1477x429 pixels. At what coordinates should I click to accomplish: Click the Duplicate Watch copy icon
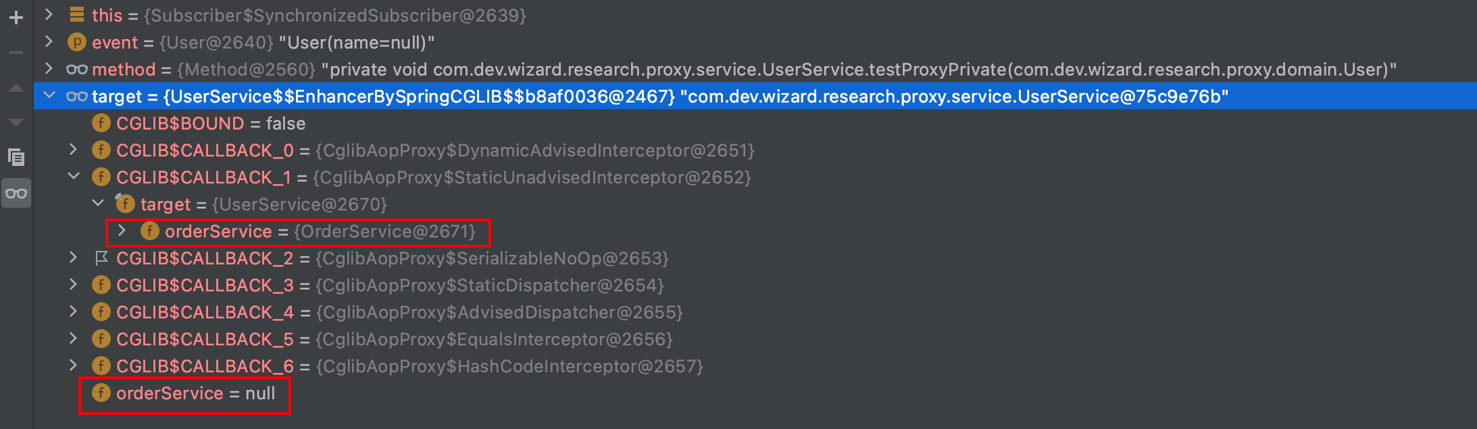(x=16, y=157)
